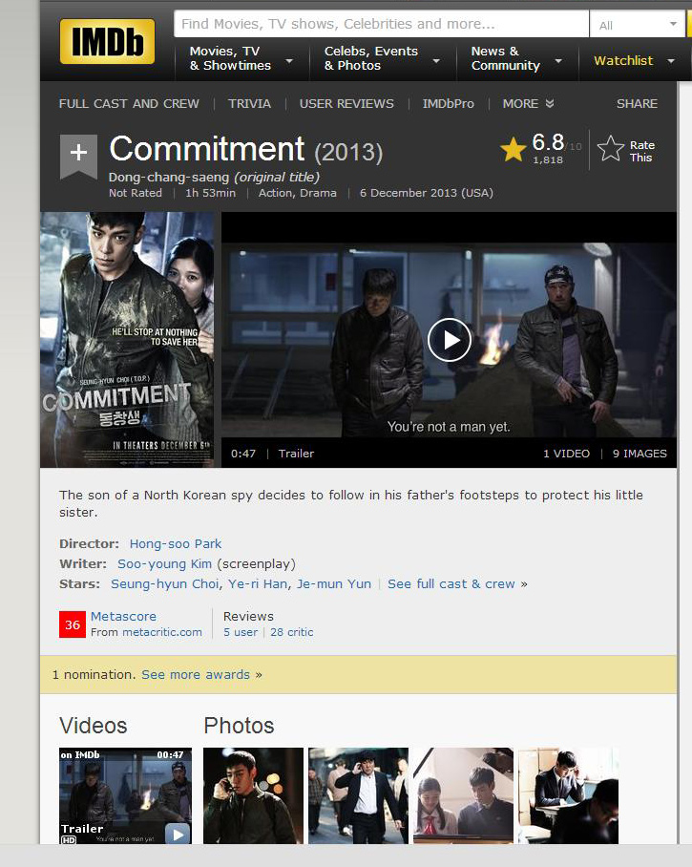Open Je-mun Yun's page

pos(334,584)
